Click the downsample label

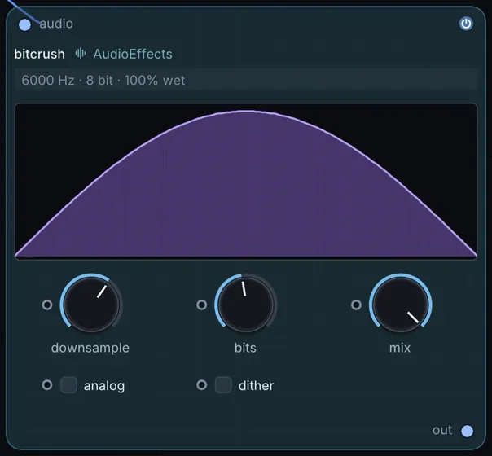[x=90, y=349]
